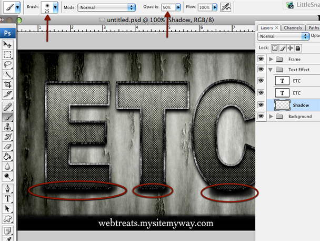
Task: Select the Slice tool
Action: (x=7, y=94)
